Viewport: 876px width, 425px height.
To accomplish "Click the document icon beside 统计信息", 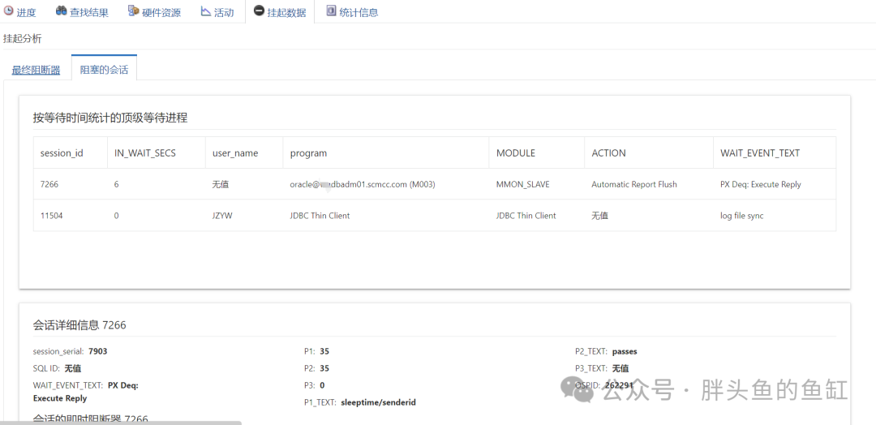I will coord(331,11).
